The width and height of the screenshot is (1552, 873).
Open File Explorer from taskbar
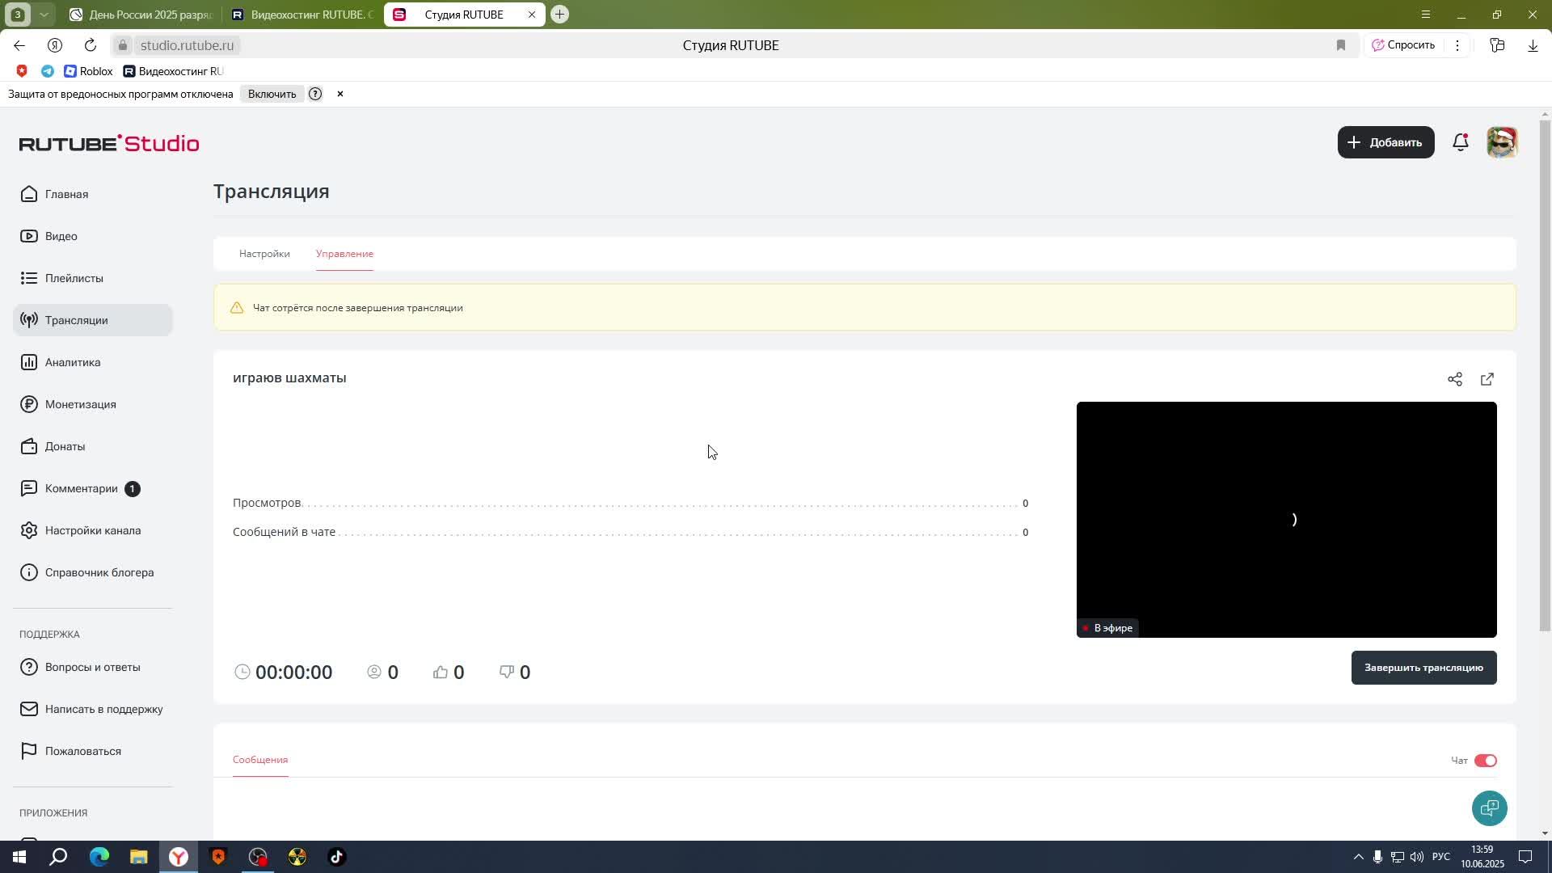click(138, 857)
